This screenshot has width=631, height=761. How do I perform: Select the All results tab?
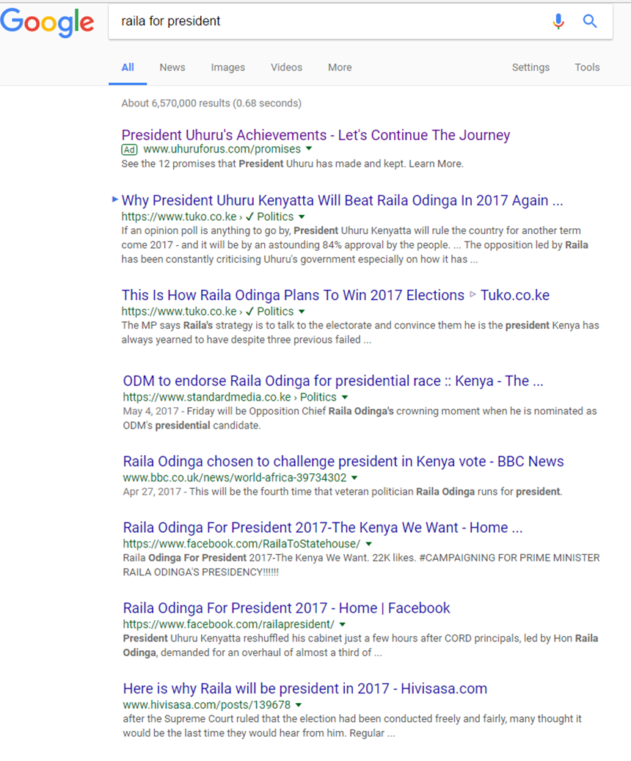click(128, 68)
